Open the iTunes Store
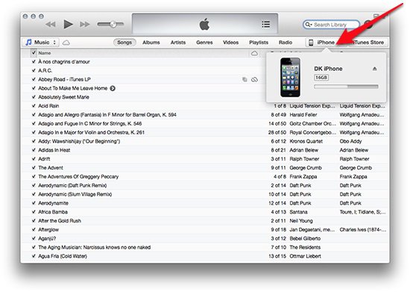The height and width of the screenshot is (292, 410). [368, 43]
